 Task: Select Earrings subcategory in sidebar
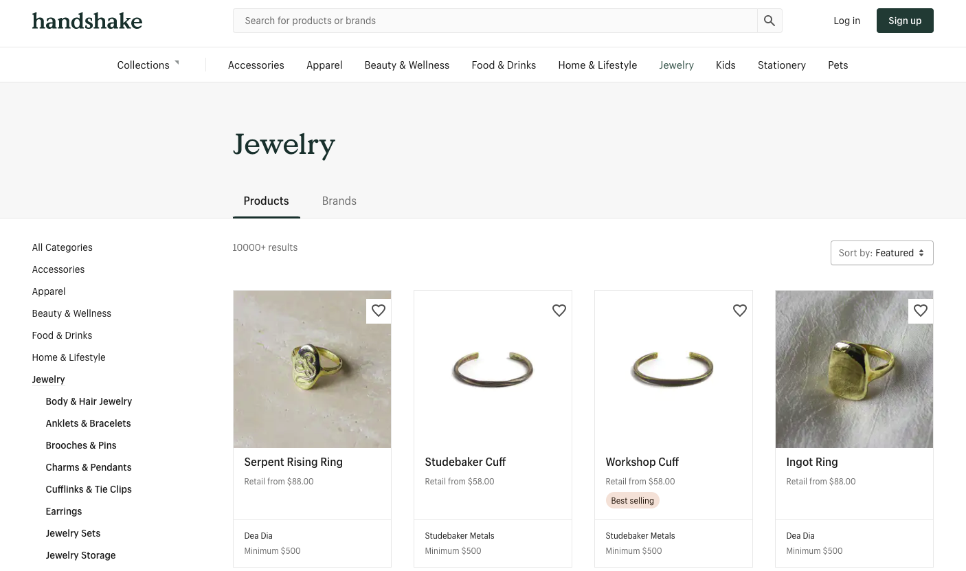pos(64,511)
